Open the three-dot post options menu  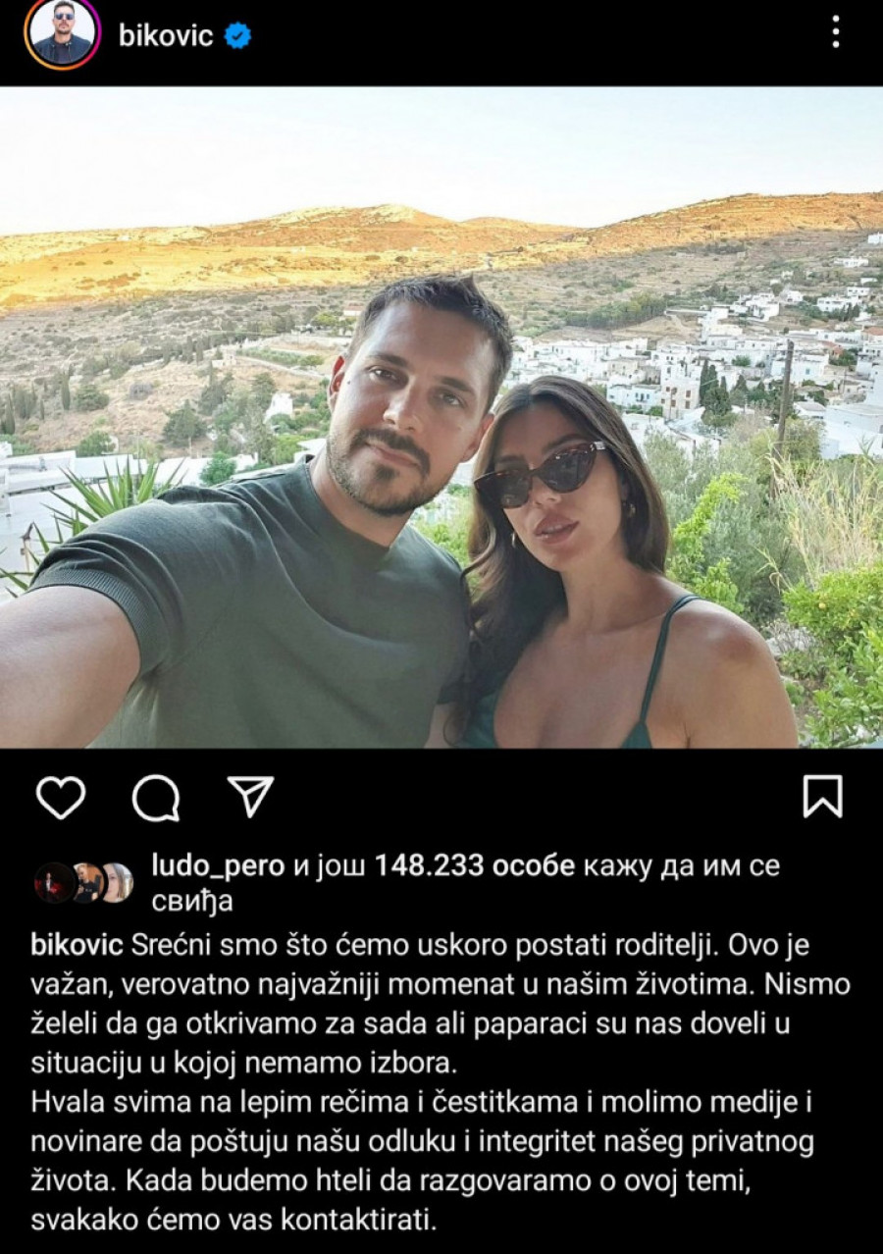point(835,32)
